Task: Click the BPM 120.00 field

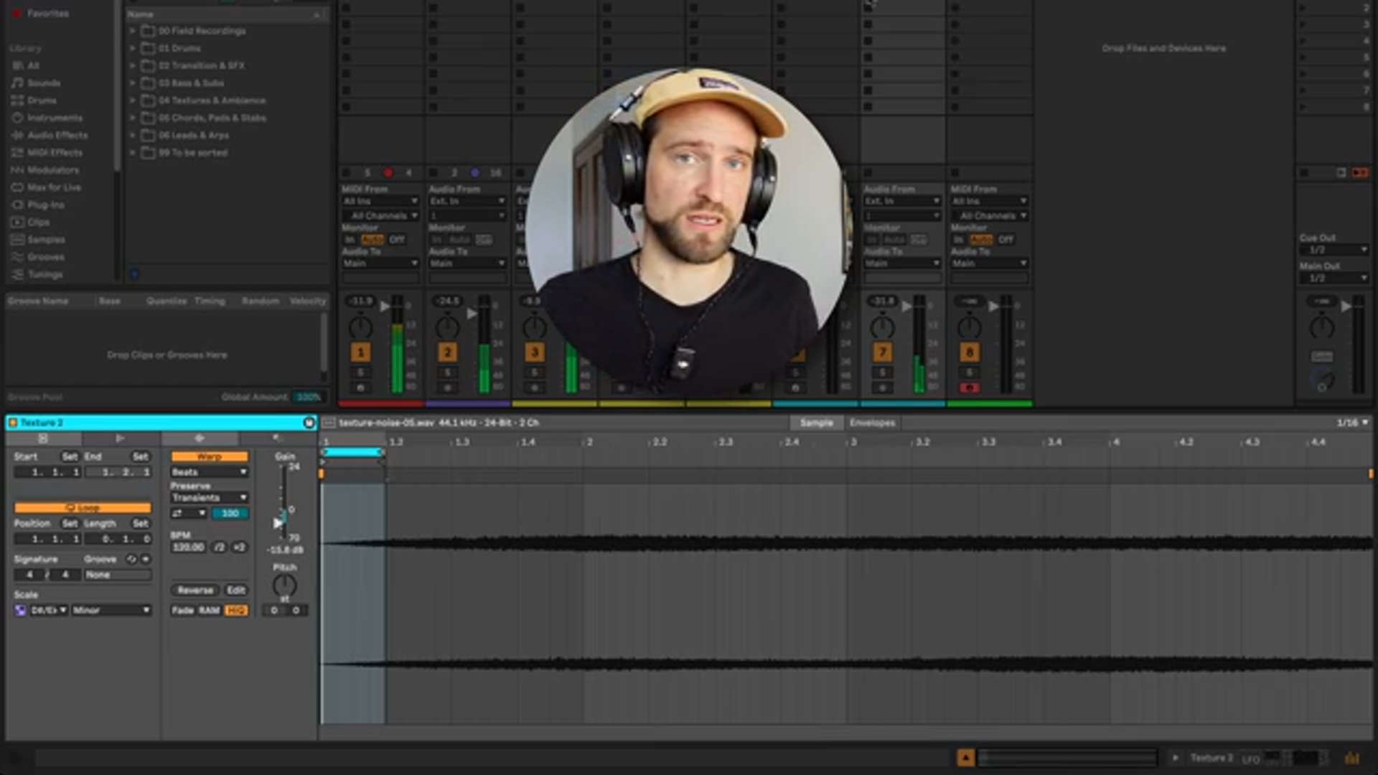Action: 188,547
